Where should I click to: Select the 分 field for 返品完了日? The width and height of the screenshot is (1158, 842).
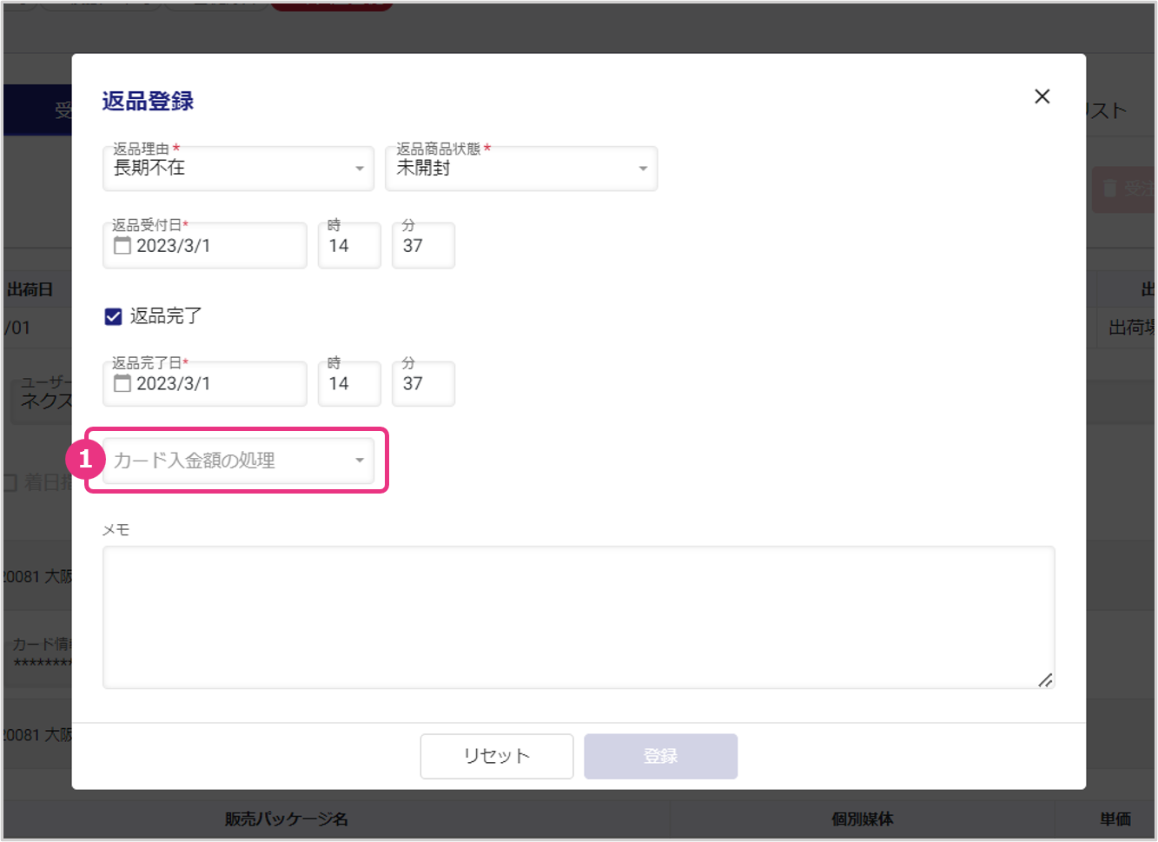[422, 384]
